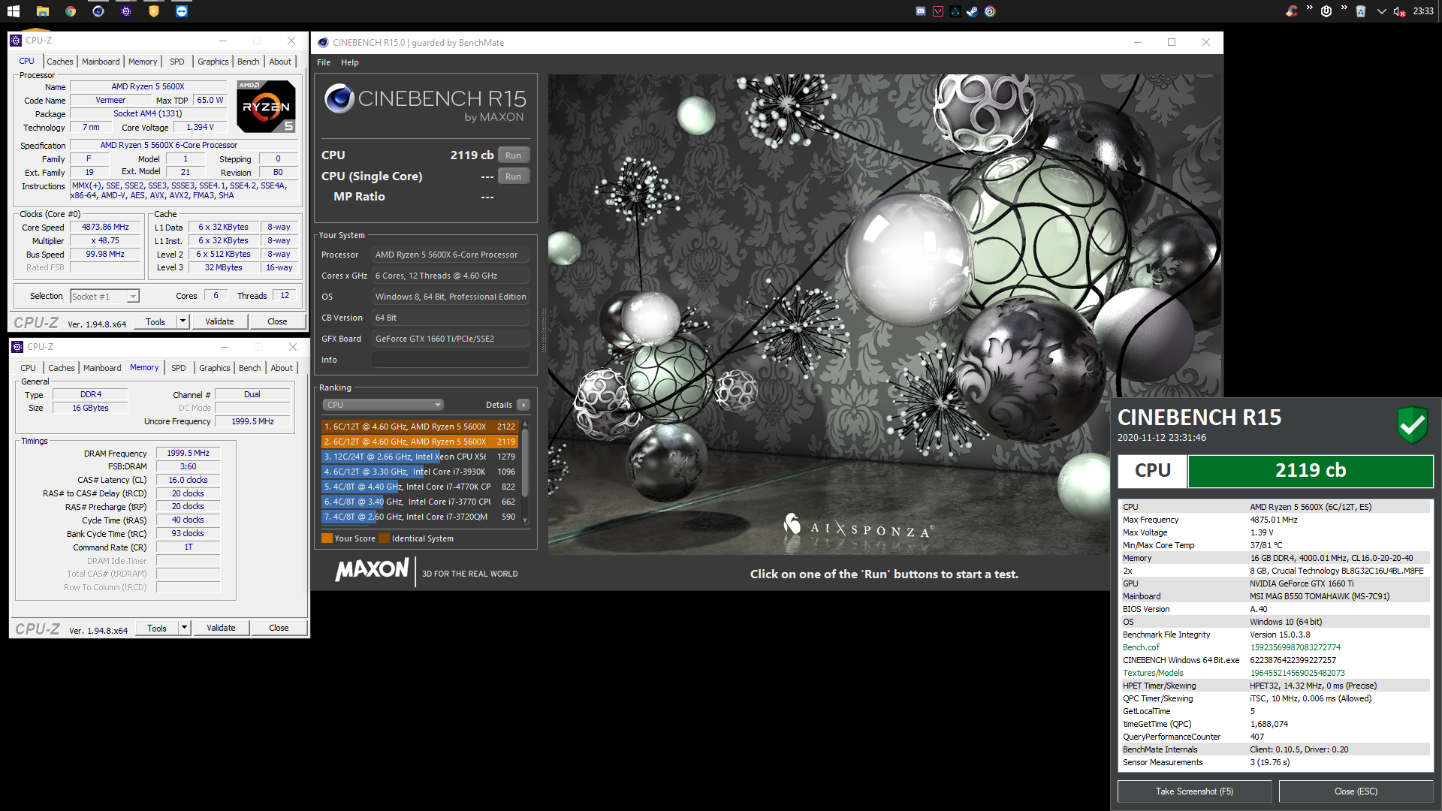Viewport: 1442px width, 811px height.
Task: Run the CPU (Single Core) test
Action: click(513, 176)
